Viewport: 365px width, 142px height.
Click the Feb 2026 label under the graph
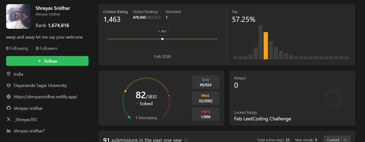click(162, 56)
